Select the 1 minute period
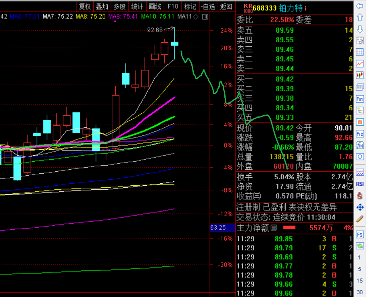Screen dimensions: 366x297 (360, 258)
